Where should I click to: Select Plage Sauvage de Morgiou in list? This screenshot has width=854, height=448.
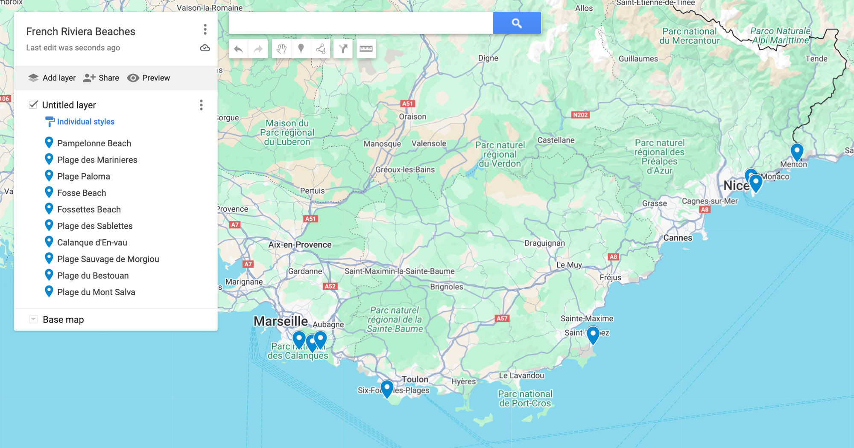(108, 259)
